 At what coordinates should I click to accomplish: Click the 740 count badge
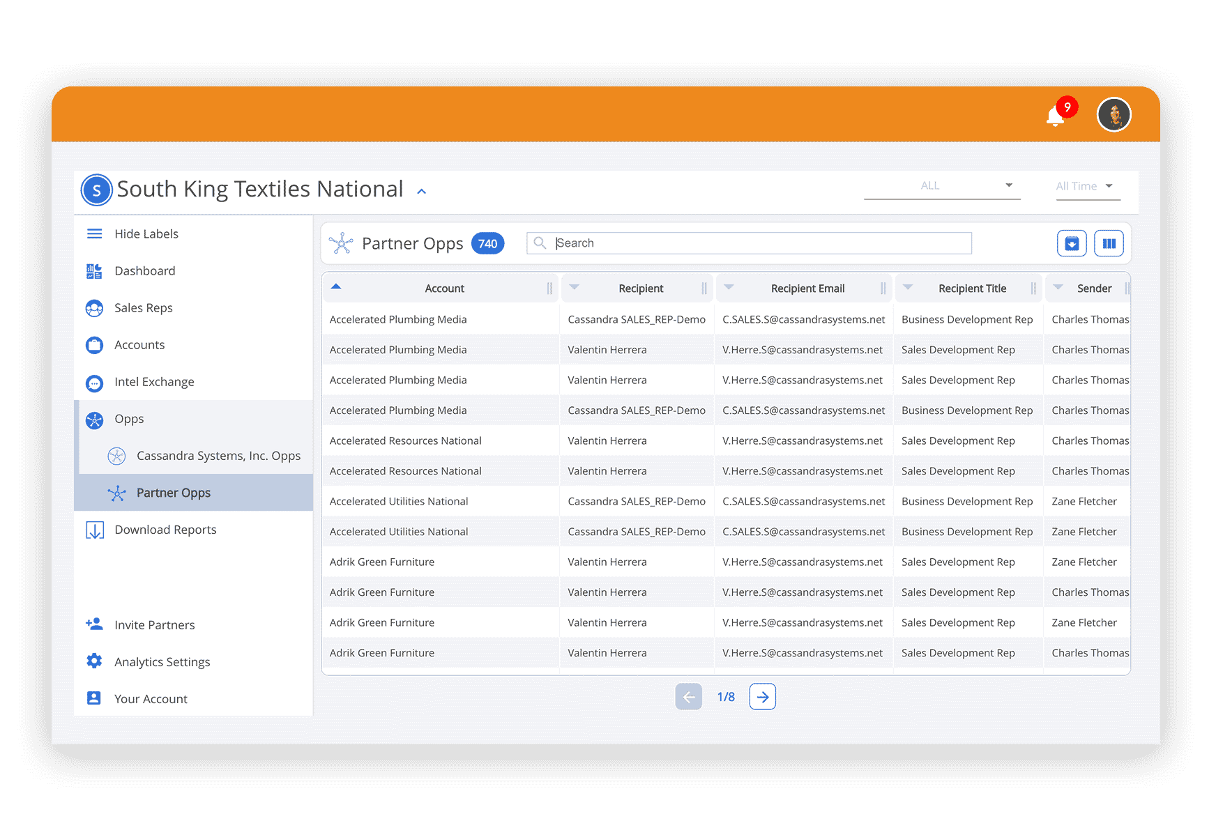tap(487, 243)
